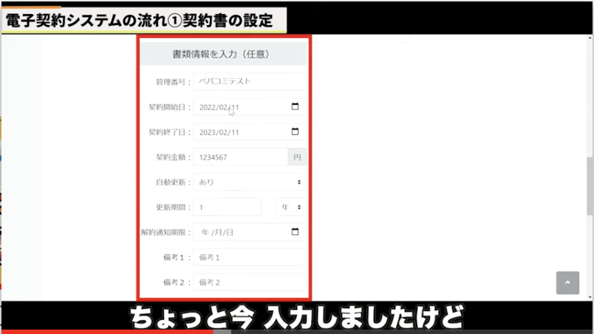Open the 年 unit dropdown for 更新期間
The width and height of the screenshot is (594, 334).
290,208
